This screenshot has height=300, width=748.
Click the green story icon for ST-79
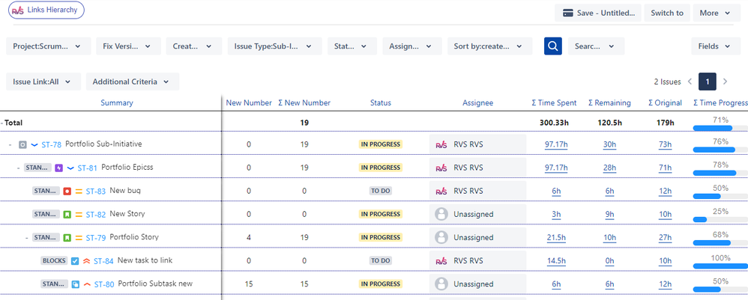click(x=67, y=238)
